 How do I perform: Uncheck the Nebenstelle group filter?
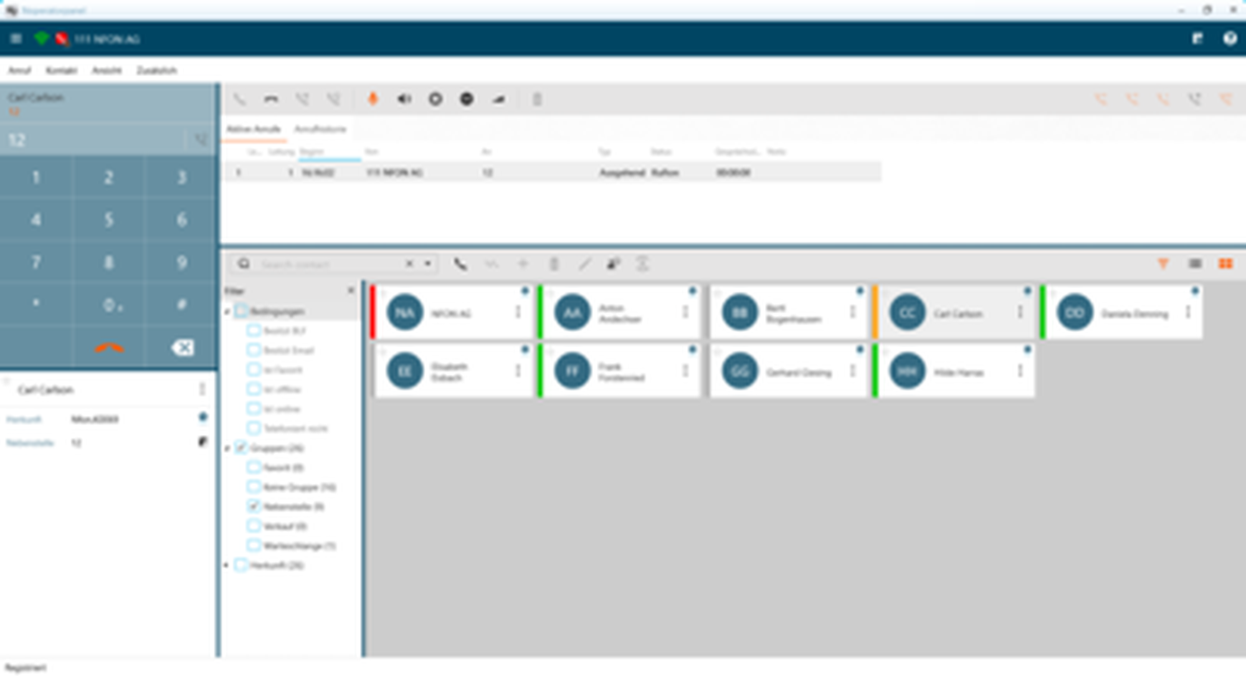(254, 506)
